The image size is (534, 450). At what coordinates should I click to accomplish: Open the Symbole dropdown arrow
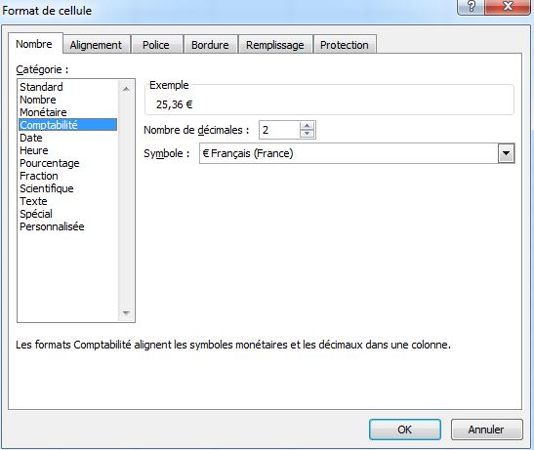pyautogui.click(x=506, y=153)
